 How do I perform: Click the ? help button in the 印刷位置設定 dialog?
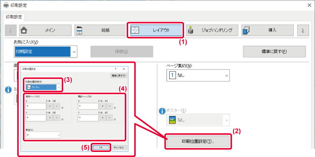pyautogui.click(x=116, y=69)
